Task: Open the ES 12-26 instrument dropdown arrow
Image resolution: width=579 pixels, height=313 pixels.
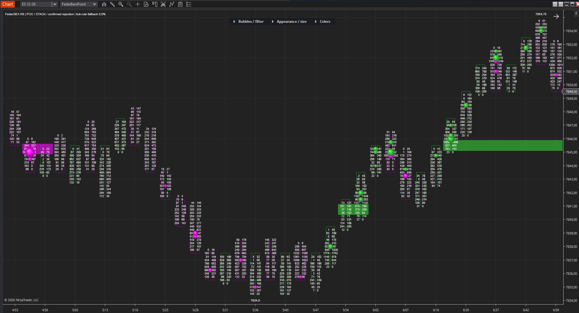Action: (x=55, y=4)
